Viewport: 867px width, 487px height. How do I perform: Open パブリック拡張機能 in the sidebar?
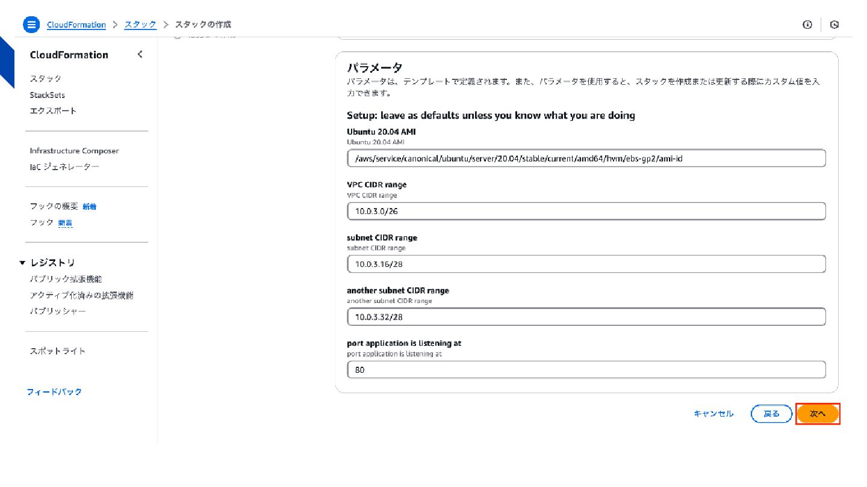click(66, 279)
